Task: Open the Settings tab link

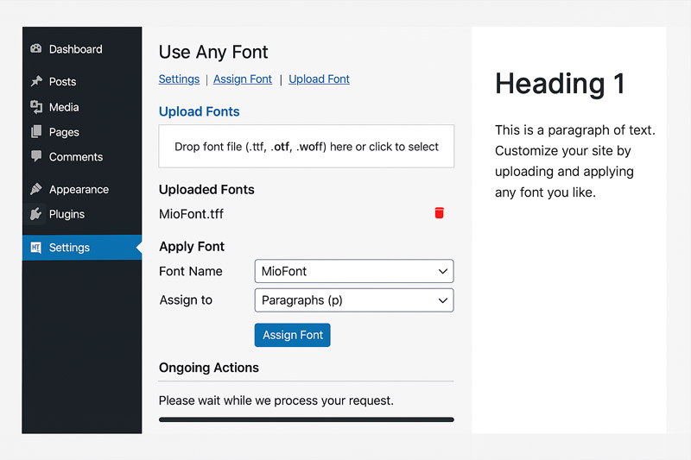Action: pos(179,79)
